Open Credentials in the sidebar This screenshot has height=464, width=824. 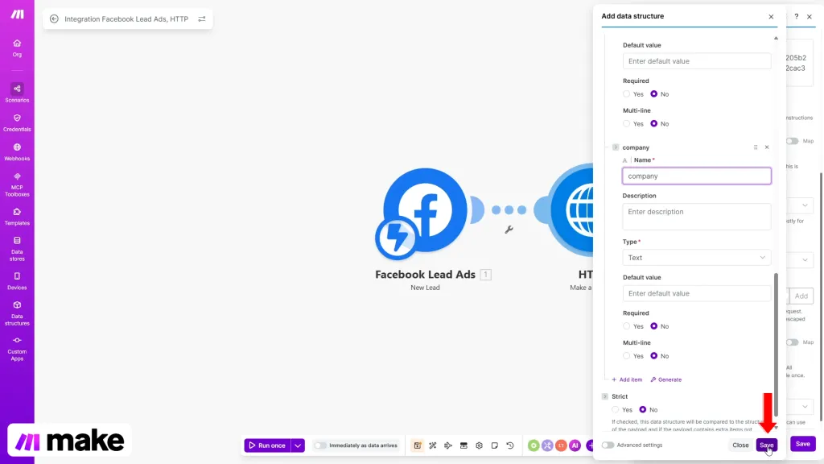[17, 122]
